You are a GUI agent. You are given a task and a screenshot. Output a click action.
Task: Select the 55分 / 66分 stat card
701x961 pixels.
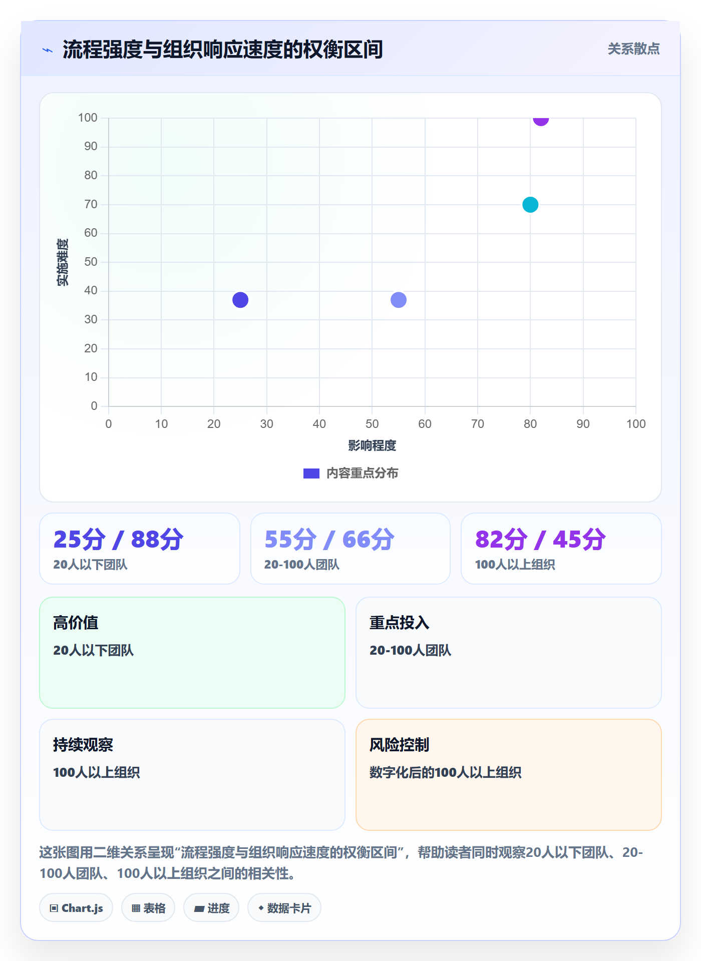pyautogui.click(x=350, y=549)
